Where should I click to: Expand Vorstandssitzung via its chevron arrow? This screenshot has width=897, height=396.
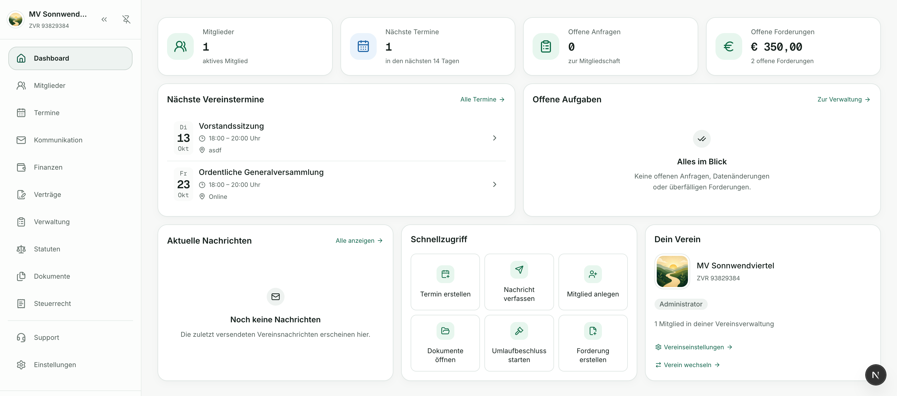(494, 138)
